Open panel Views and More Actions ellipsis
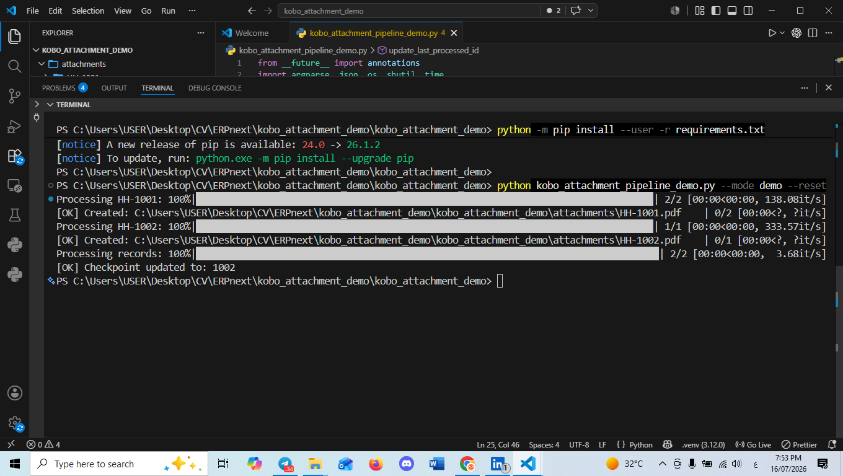843x476 pixels. click(x=805, y=88)
